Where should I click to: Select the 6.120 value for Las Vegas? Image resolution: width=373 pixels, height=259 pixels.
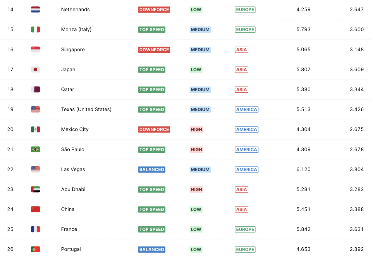[x=303, y=170]
